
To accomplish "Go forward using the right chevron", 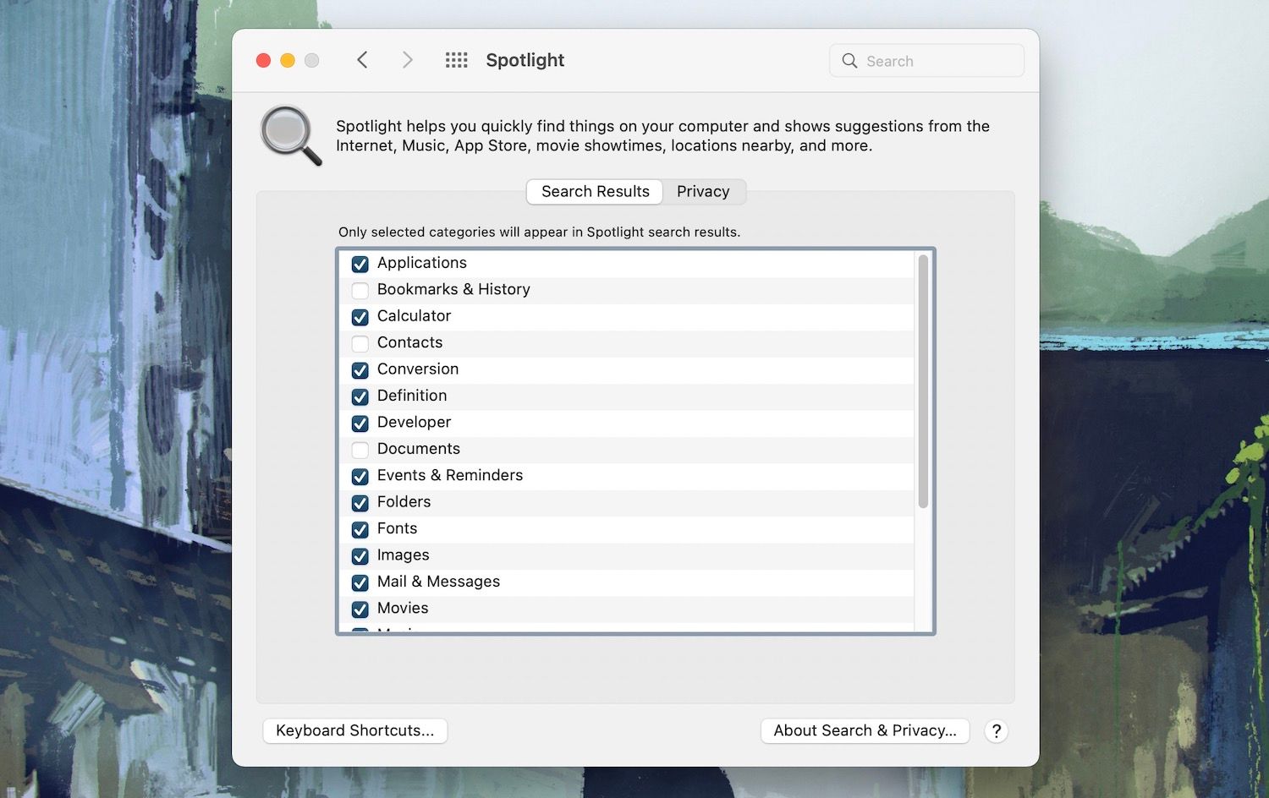I will tap(408, 60).
